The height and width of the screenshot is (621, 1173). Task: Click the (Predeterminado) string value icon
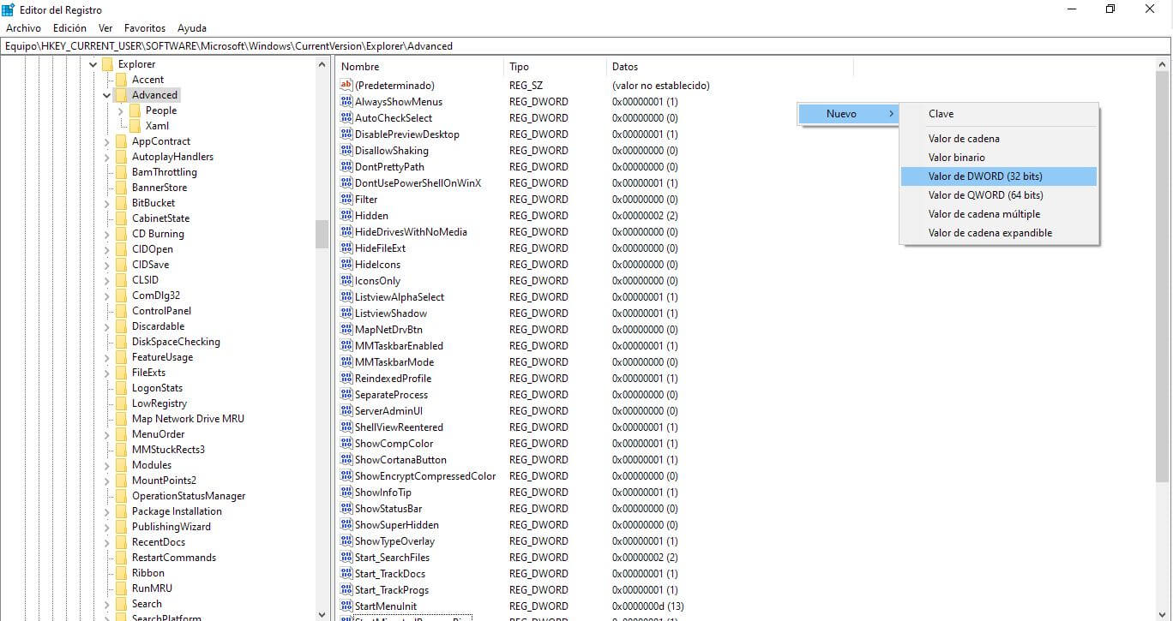pos(346,85)
